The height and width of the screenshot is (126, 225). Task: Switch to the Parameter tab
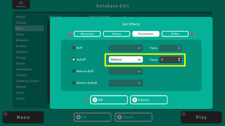[x=146, y=34]
